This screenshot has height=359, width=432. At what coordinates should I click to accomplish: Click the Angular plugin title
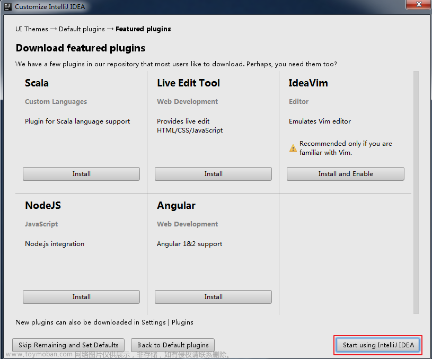click(177, 205)
